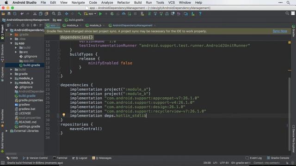Screen dimensions: 296x166
Task: Toggle the Event Log tool window
Action: 254,158
